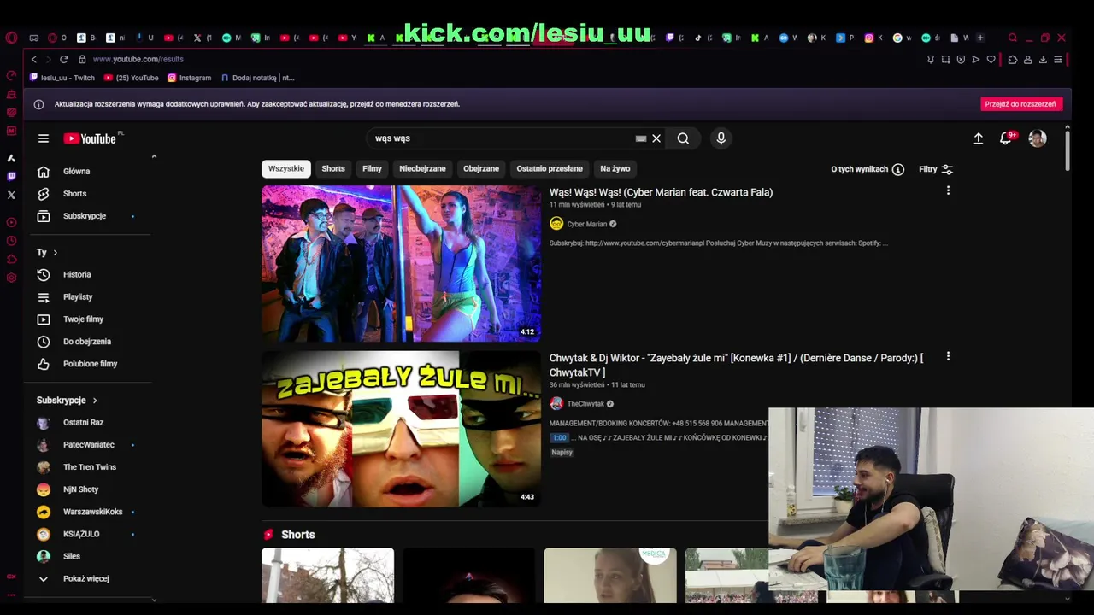Go back with the browser back arrow

[x=34, y=59]
